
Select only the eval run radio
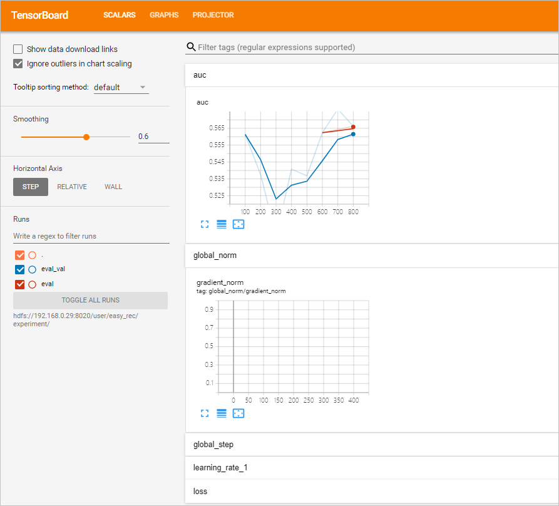pos(32,284)
